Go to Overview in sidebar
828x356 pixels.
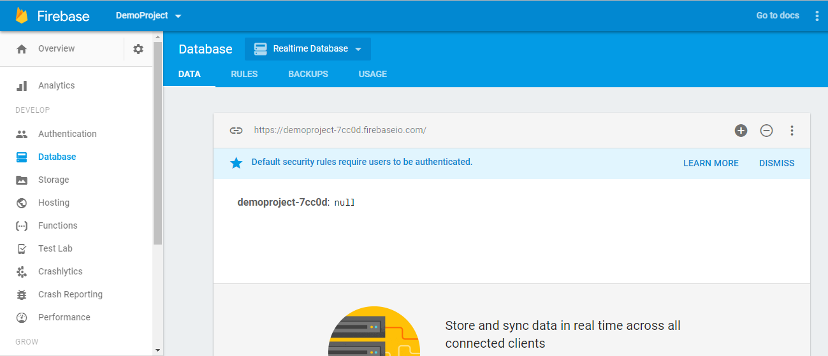(x=56, y=48)
